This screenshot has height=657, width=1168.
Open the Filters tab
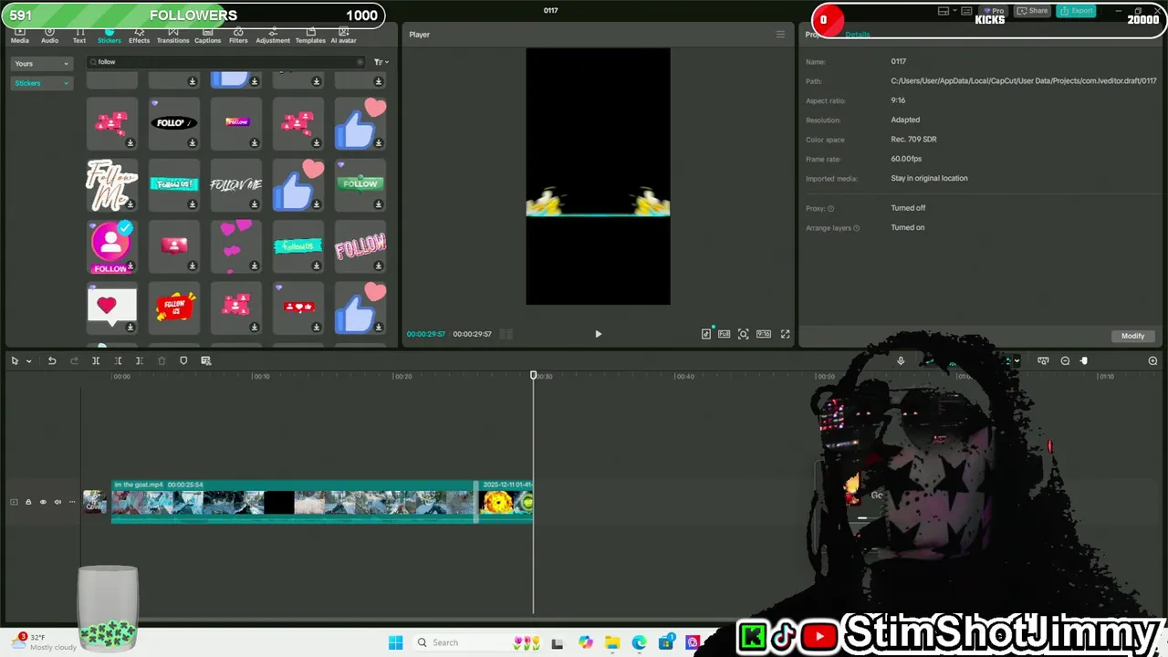pyautogui.click(x=238, y=36)
